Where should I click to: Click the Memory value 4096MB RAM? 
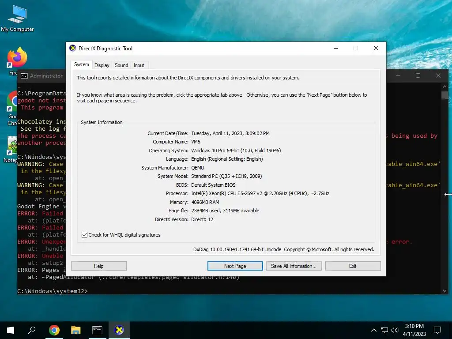coord(205,202)
